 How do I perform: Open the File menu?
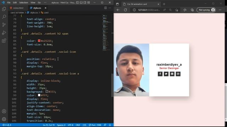coord(9,2)
